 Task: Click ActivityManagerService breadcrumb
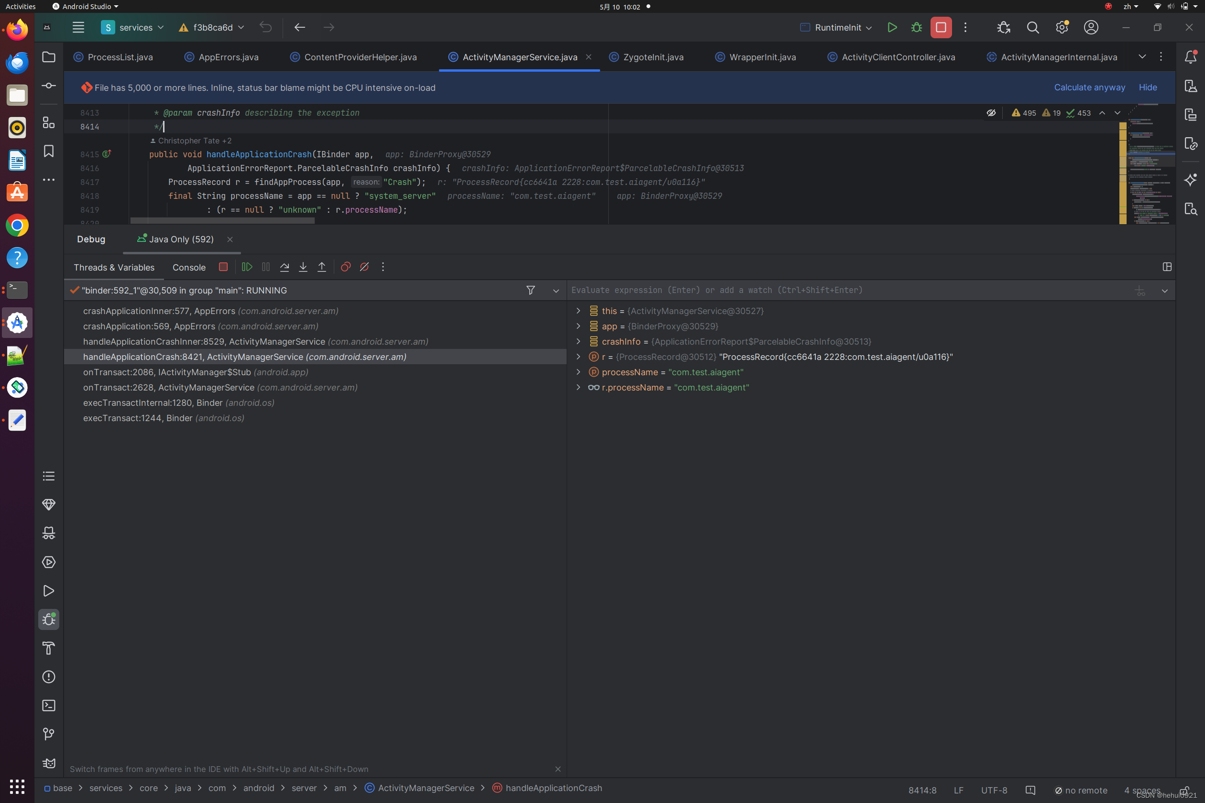pyautogui.click(x=420, y=788)
